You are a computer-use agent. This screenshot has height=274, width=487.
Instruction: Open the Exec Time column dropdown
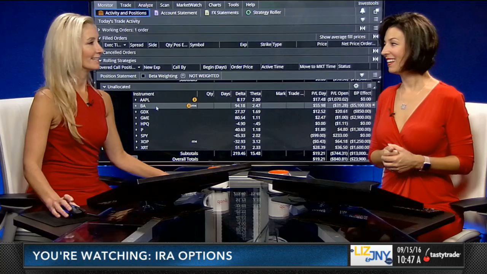pos(124,45)
